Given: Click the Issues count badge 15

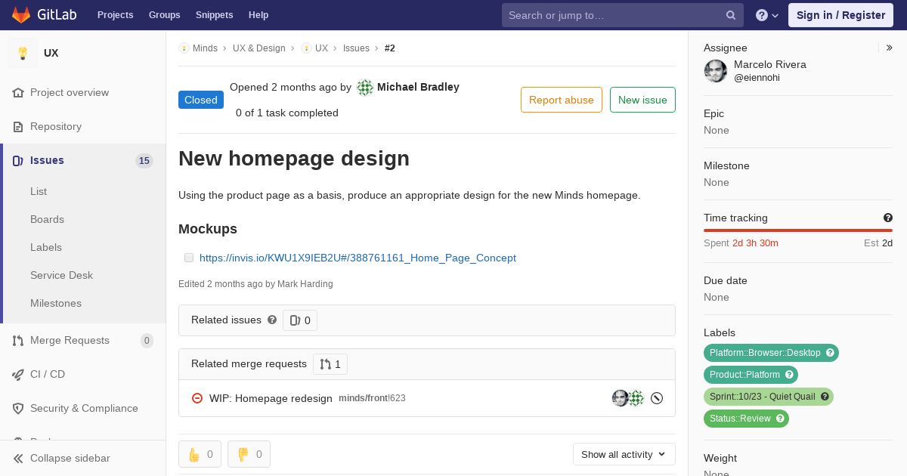Looking at the screenshot, I should click(x=144, y=160).
